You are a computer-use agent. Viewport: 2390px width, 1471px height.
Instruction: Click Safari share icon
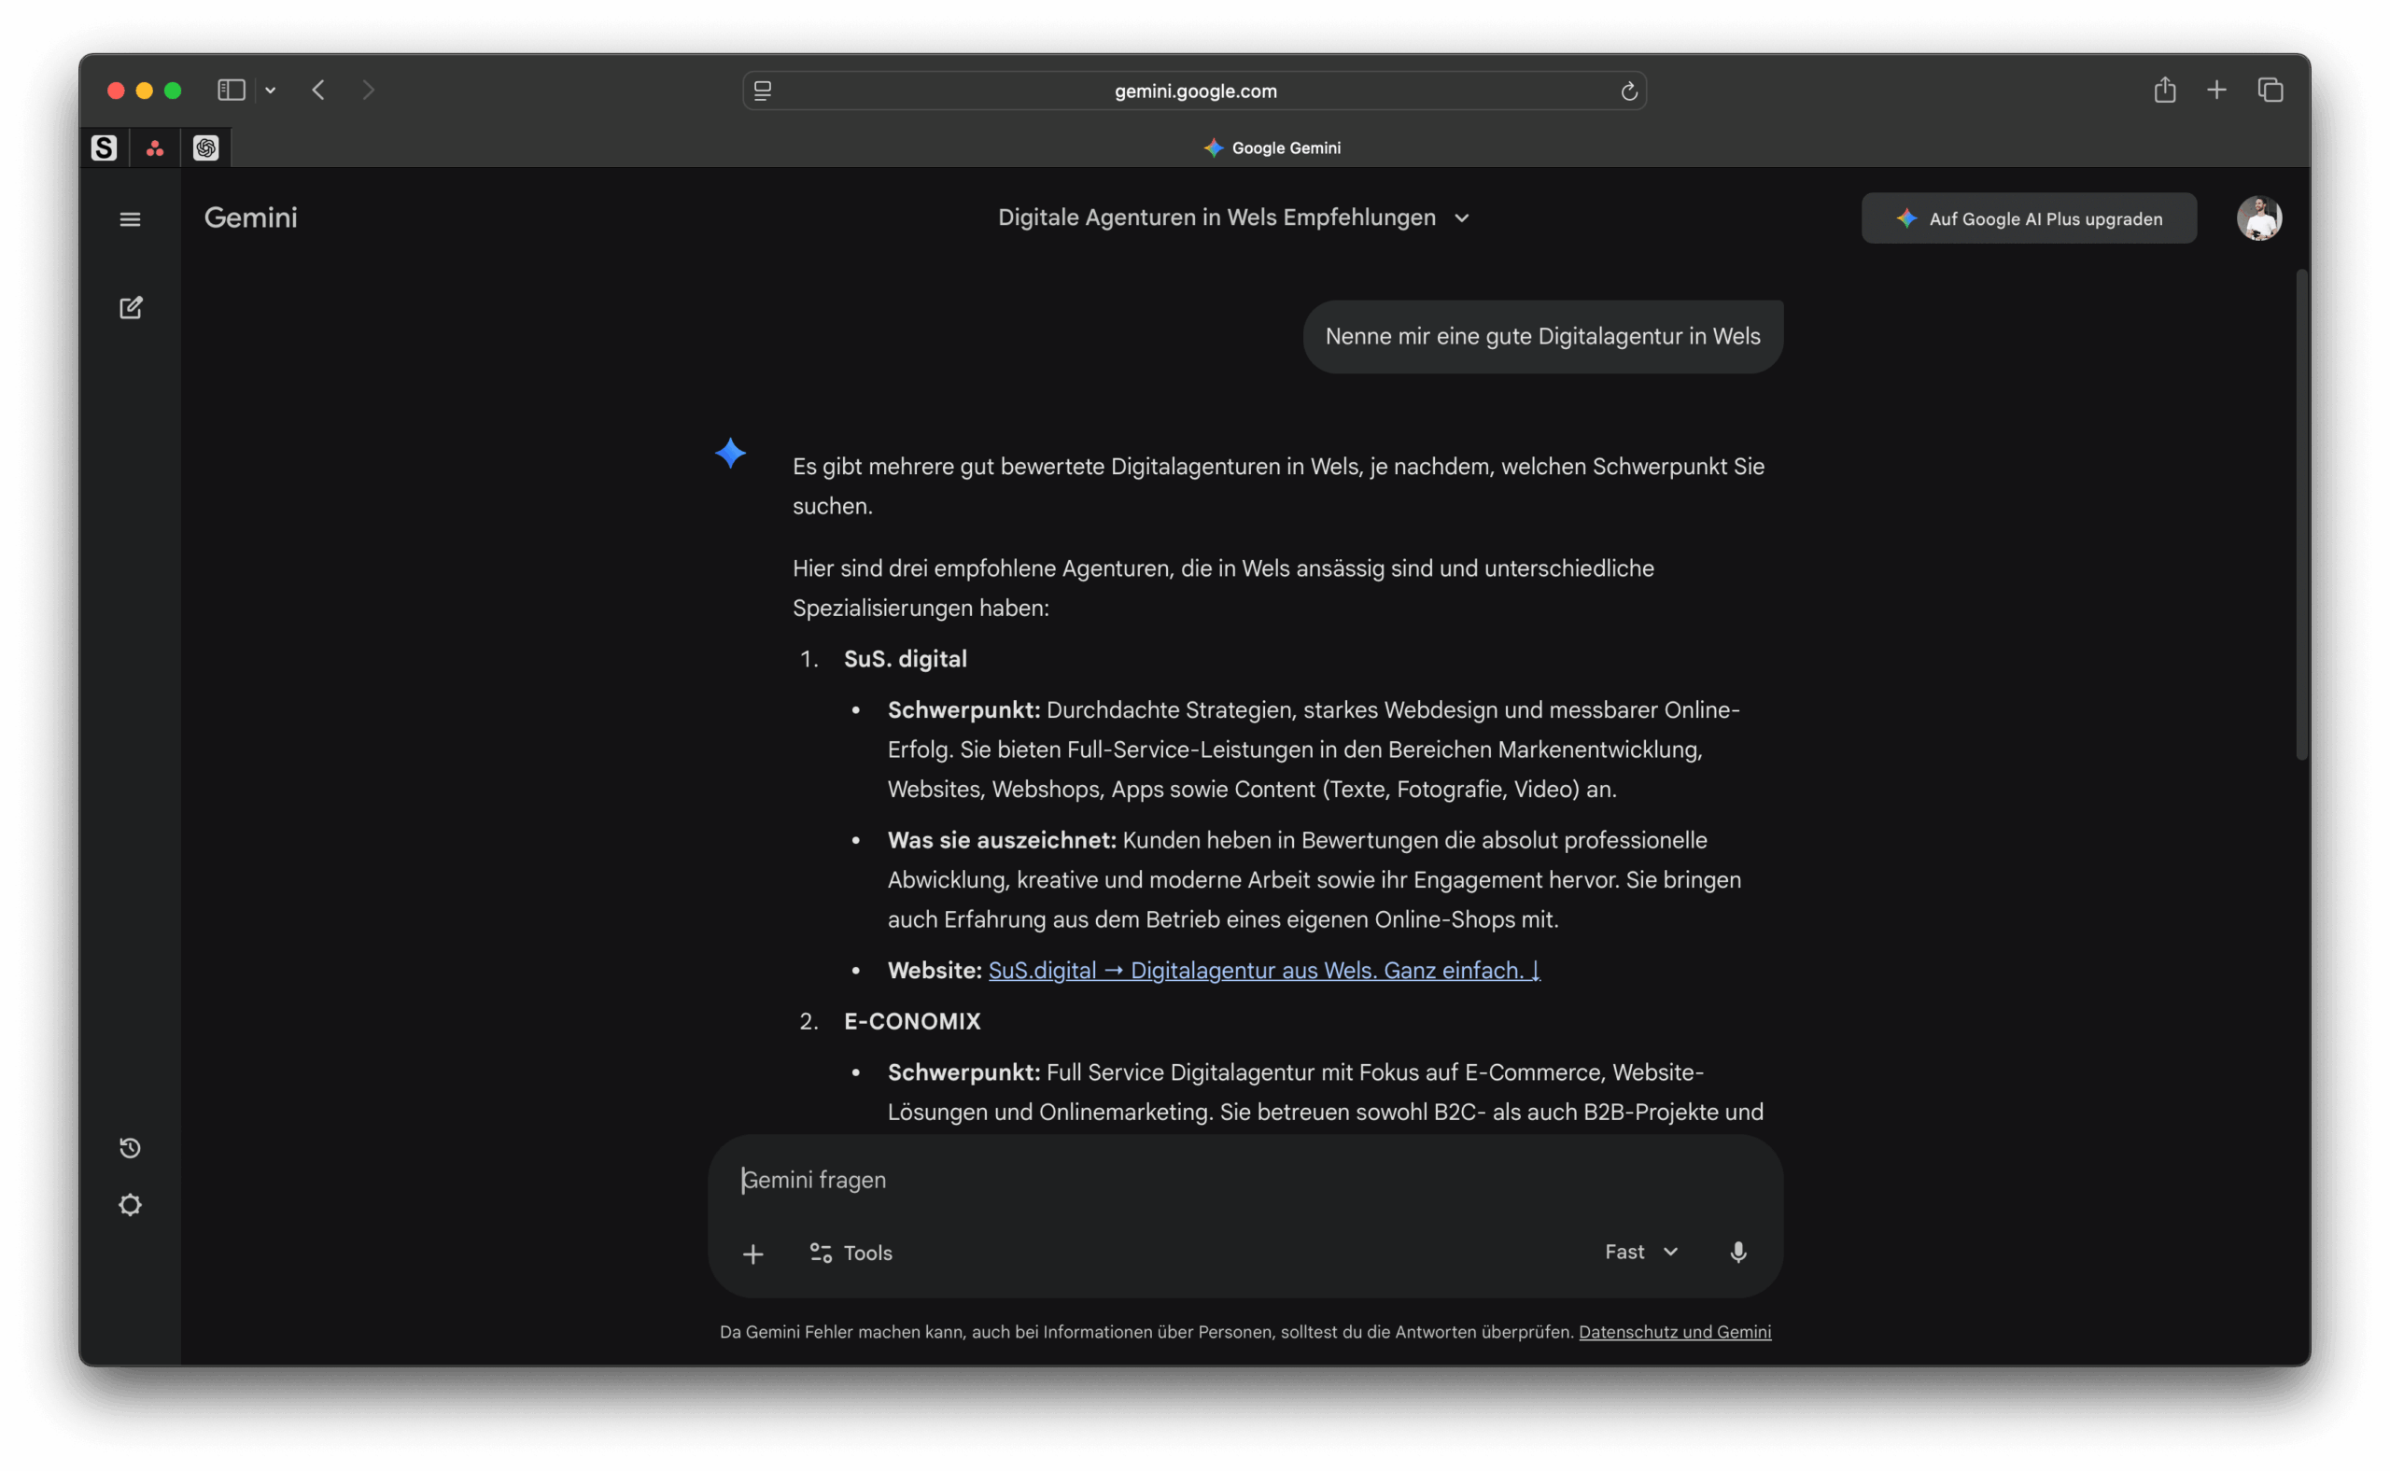[2164, 91]
